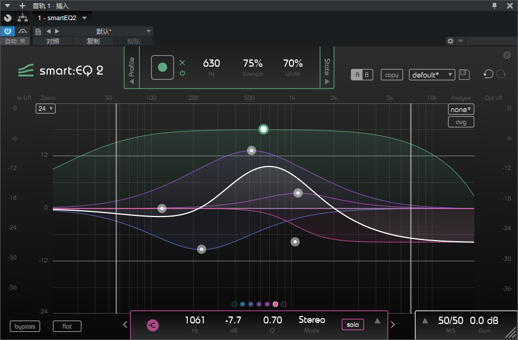This screenshot has width=518, height=340.
Task: Open the window menu triangle top left
Action: click(x=7, y=6)
